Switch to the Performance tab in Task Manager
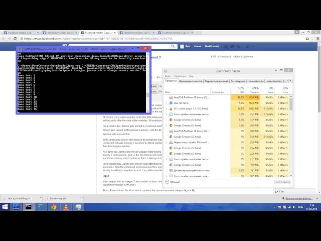Image resolution: width=321 pixels, height=241 pixels. pos(191,81)
